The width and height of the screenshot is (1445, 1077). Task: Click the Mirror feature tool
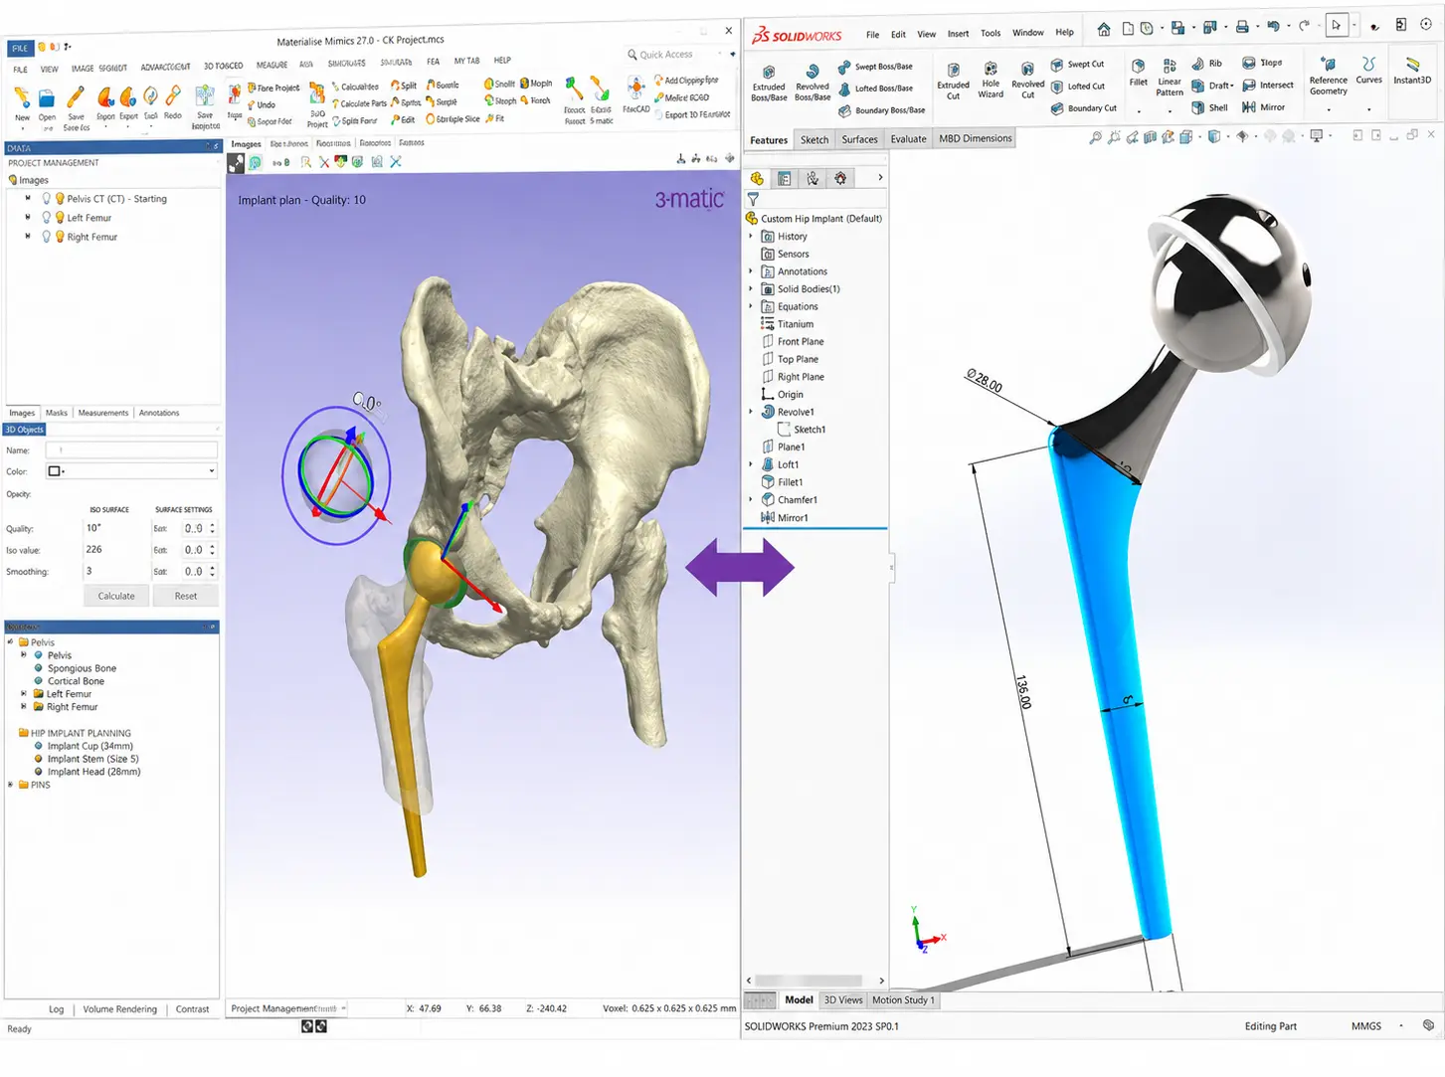(1264, 107)
